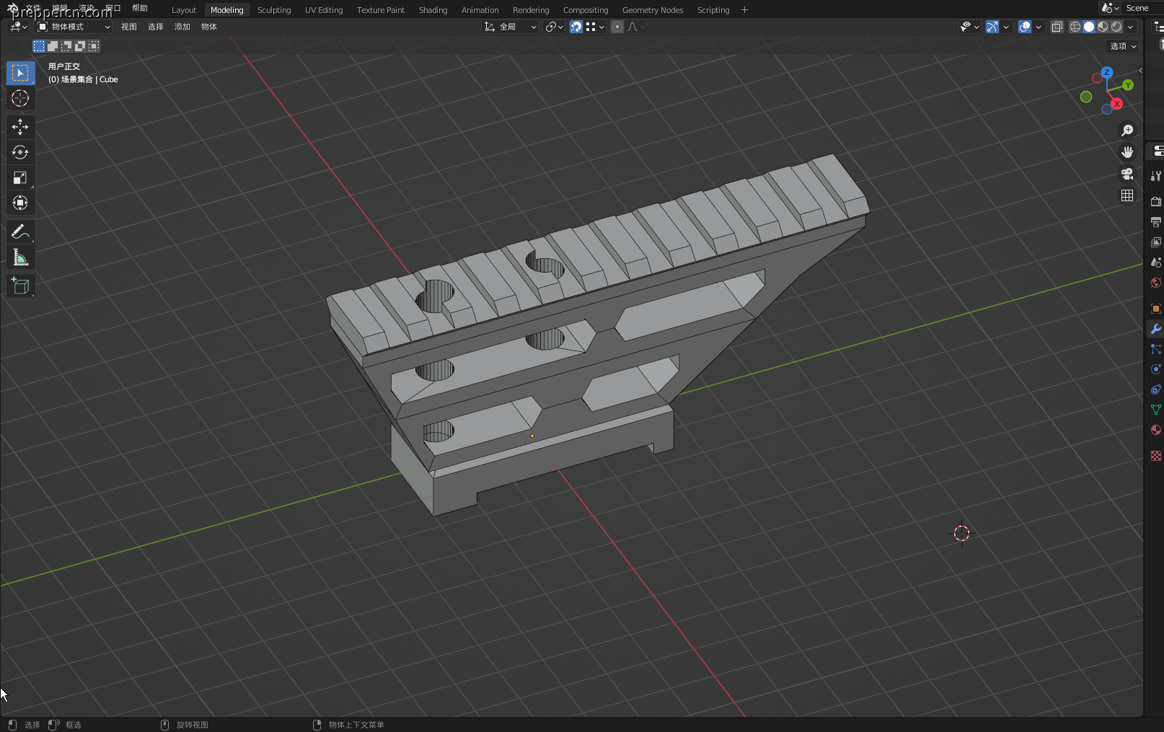Select the Scale tool
The image size is (1164, 732).
[x=20, y=177]
